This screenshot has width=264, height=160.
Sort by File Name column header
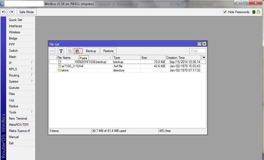[x=85, y=58]
